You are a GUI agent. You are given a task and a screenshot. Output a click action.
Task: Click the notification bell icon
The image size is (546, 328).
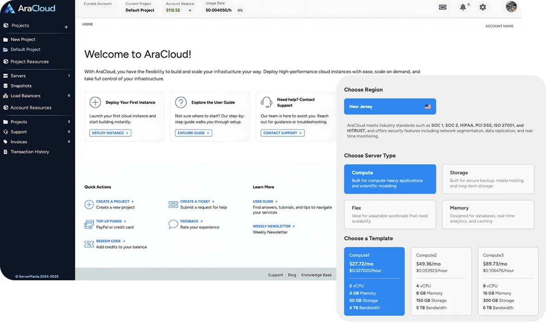(463, 7)
